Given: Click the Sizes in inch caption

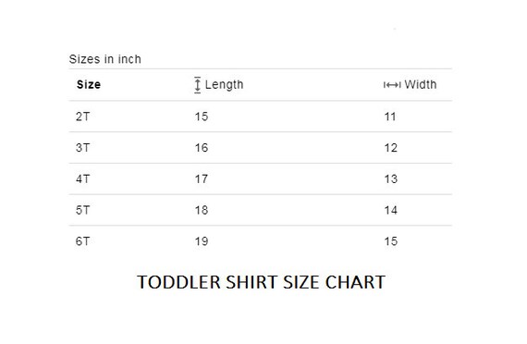Looking at the screenshot, I should coord(104,59).
